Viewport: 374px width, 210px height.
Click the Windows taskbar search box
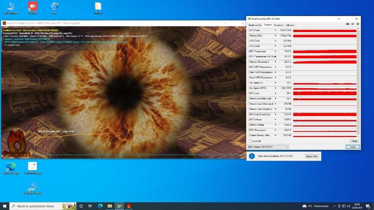pyautogui.click(x=43, y=206)
